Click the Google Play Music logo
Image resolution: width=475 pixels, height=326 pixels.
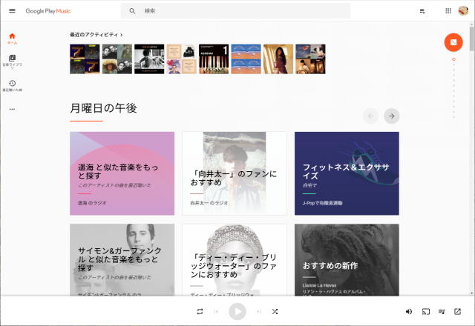pos(47,11)
